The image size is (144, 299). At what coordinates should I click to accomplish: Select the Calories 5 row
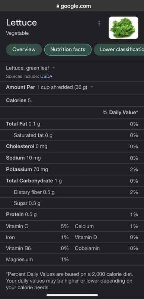(x=72, y=101)
